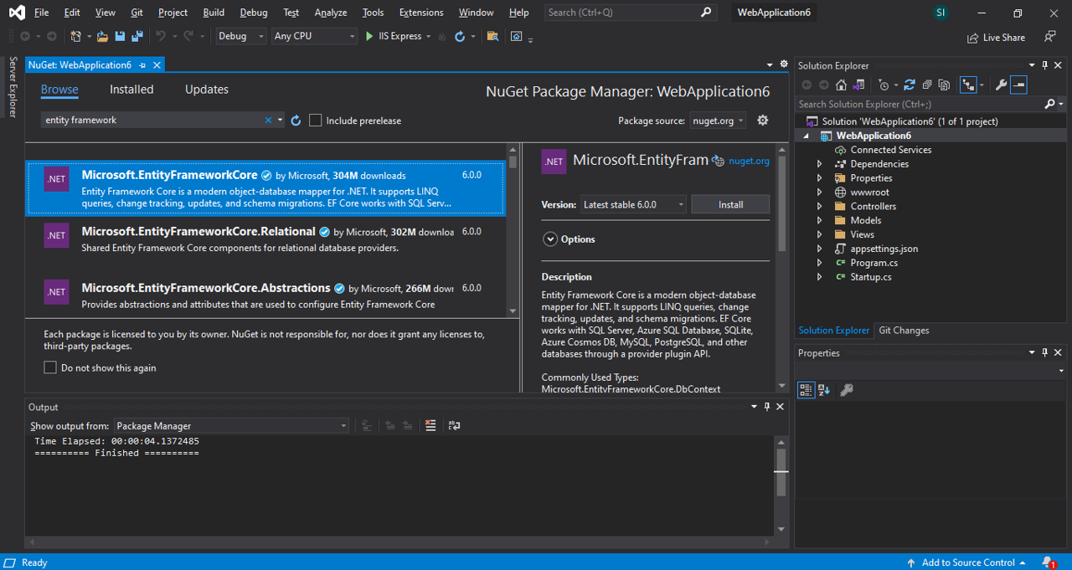Screen dimensions: 1072x570
Task: Toggle word wrap in Output window
Action: click(x=454, y=425)
